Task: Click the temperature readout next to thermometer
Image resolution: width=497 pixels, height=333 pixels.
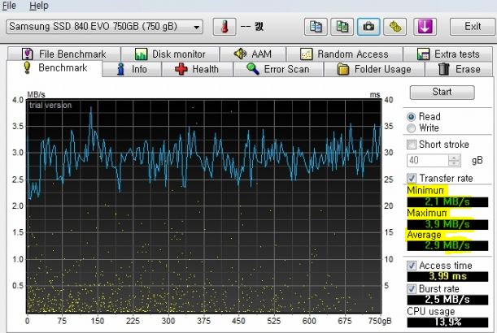Action: pos(252,27)
